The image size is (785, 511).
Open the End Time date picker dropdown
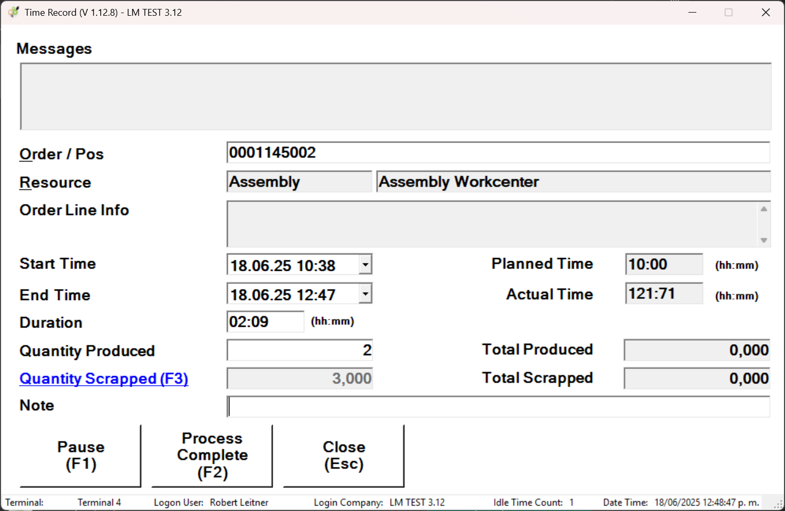coord(365,293)
